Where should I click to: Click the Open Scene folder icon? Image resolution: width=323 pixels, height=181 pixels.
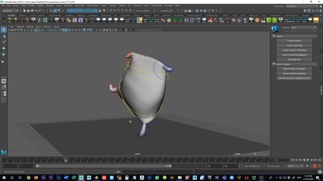tap(28, 11)
